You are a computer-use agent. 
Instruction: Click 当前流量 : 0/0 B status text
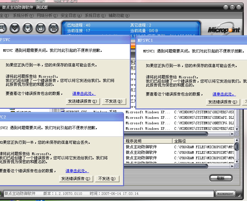[x=144, y=30]
